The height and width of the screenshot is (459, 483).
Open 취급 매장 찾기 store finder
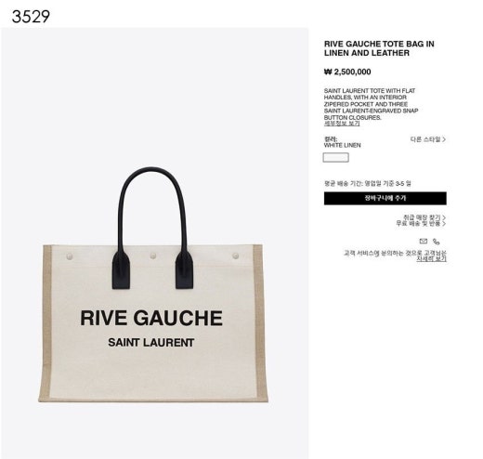(424, 217)
